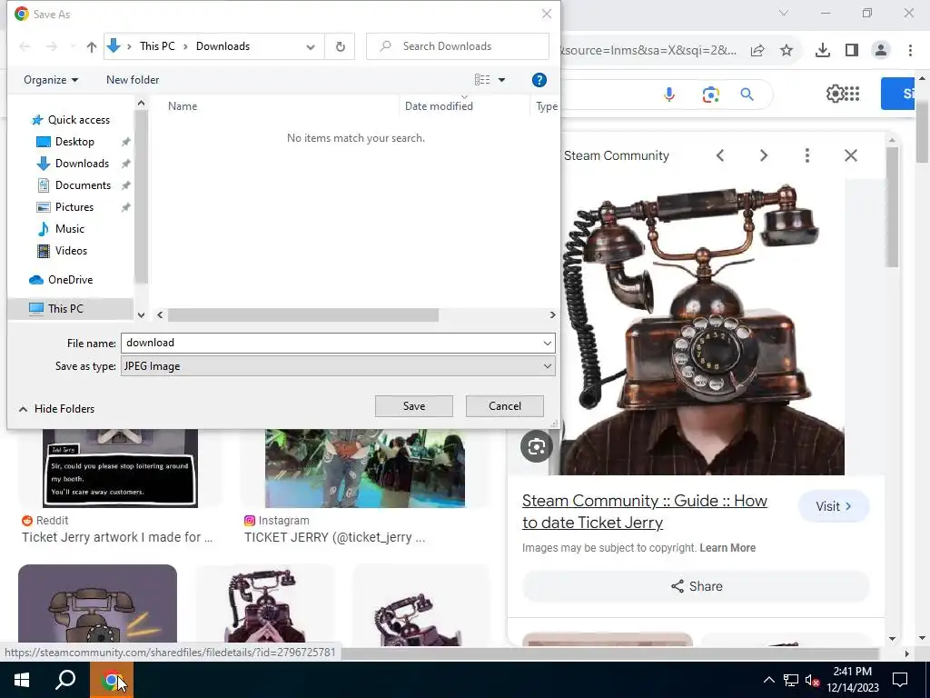Click Google search magnifier icon

pos(747,94)
